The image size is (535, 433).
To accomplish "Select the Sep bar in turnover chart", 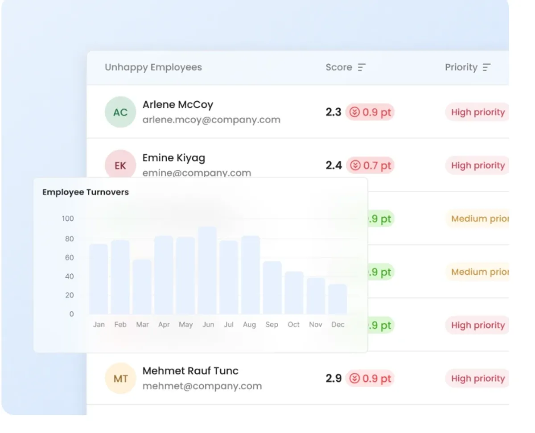I will point(272,288).
